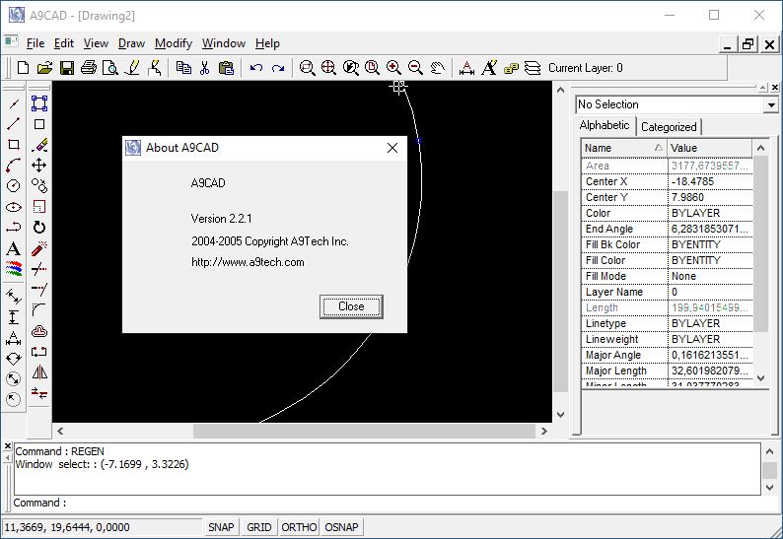Viewport: 783px width, 539px height.
Task: Choose the Mirror tool
Action: [x=39, y=372]
